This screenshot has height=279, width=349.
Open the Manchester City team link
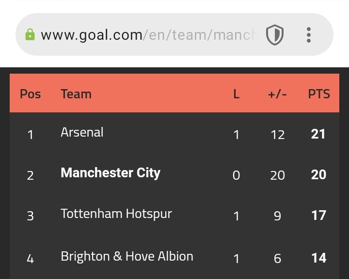111,173
